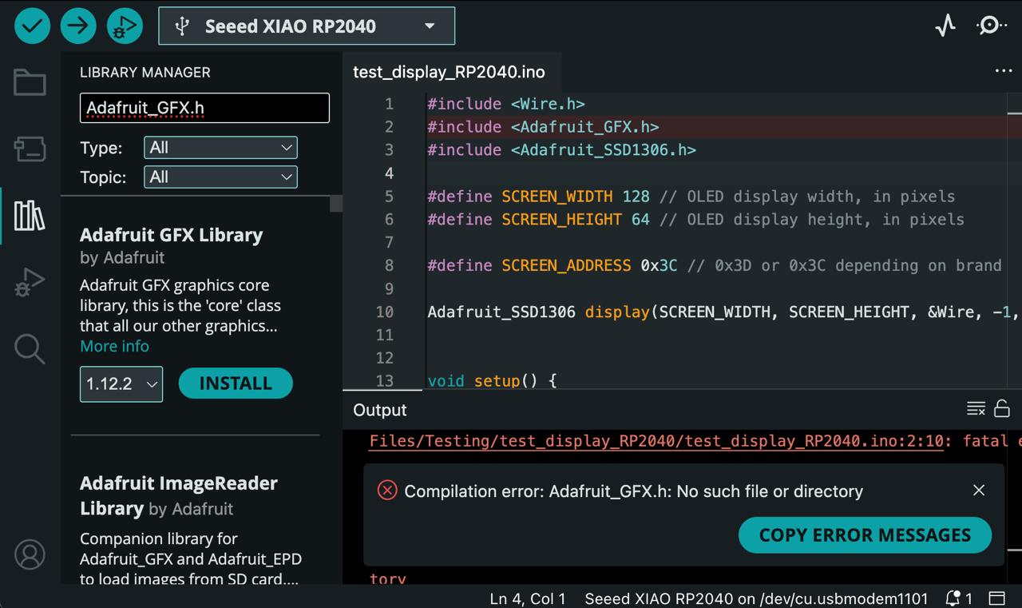Toggle the Library Manager sidebar icon
Image resolution: width=1022 pixels, height=608 pixels.
point(30,216)
